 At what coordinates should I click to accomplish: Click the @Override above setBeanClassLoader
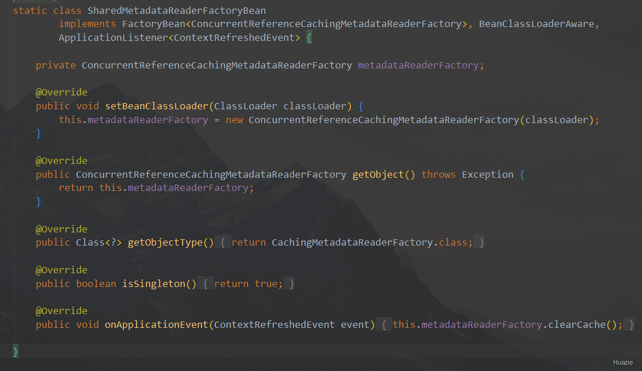coord(62,93)
